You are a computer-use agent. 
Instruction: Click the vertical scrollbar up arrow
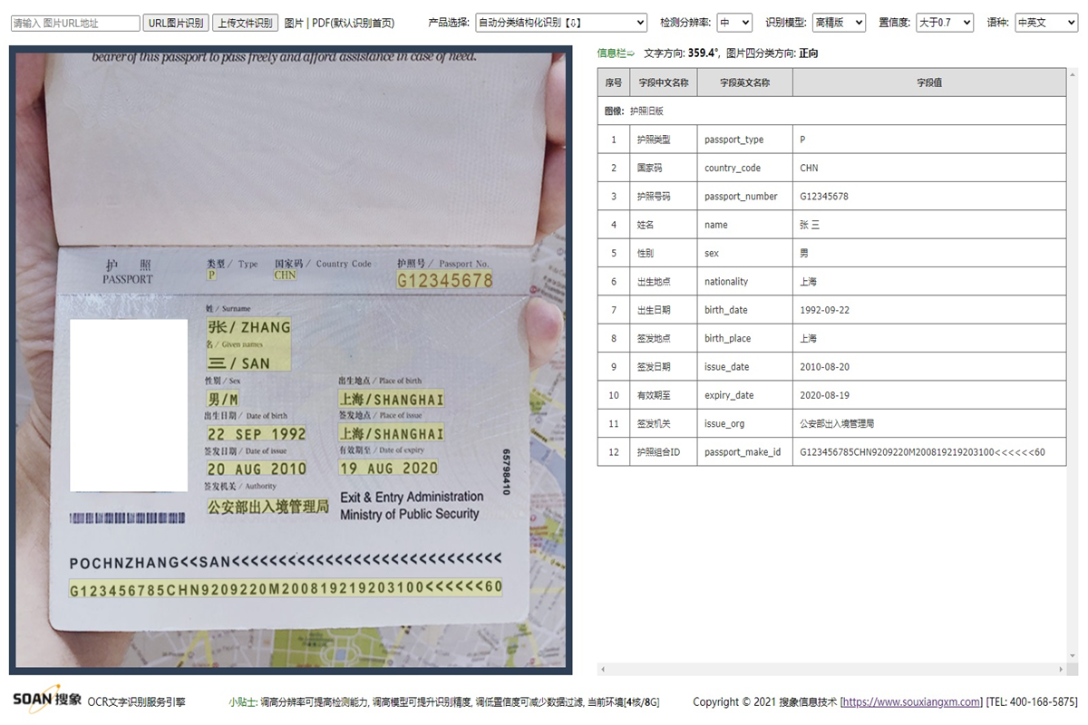point(1073,74)
